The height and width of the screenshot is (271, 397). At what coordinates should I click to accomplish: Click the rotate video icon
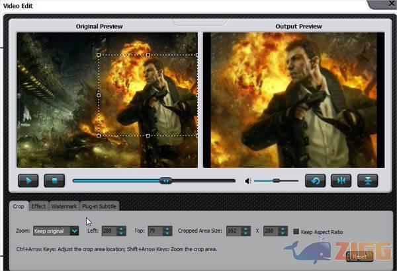pyautogui.click(x=316, y=180)
